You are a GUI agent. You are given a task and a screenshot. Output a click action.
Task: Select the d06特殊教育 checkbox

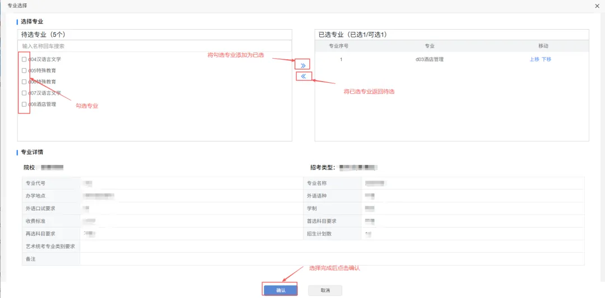(24, 82)
